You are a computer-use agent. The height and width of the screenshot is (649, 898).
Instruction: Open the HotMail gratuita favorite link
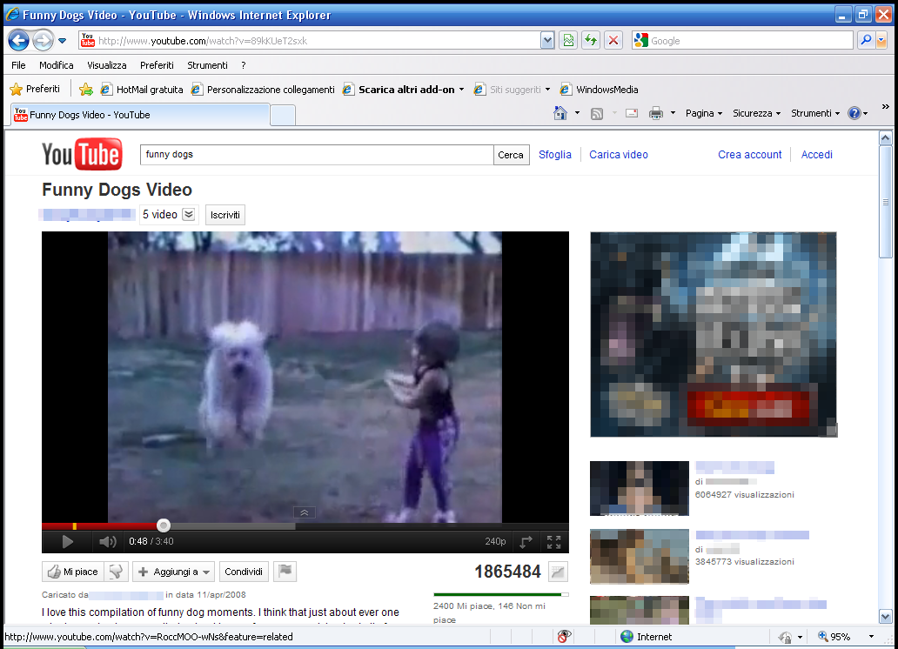[142, 90]
